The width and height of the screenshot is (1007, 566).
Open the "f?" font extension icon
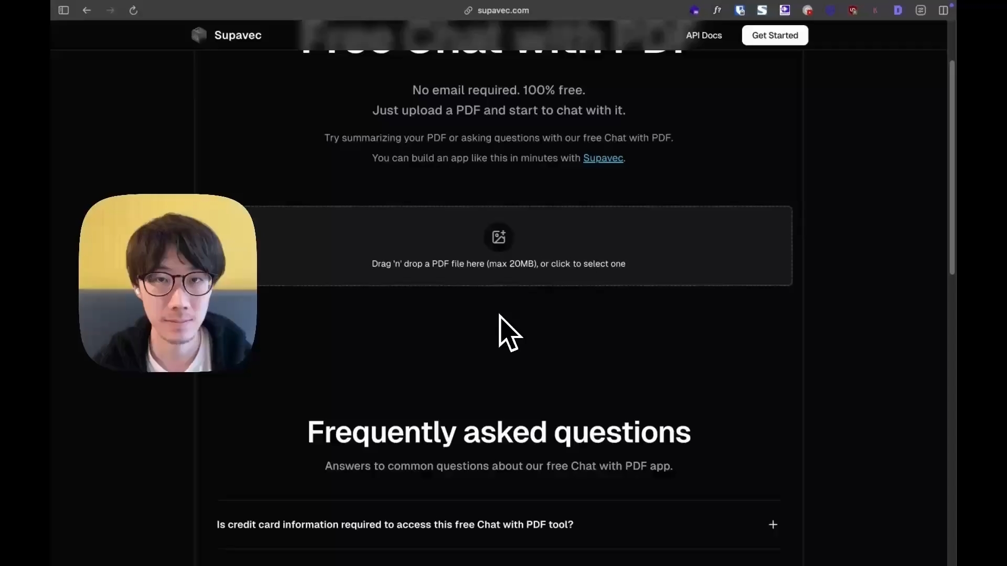click(x=717, y=10)
